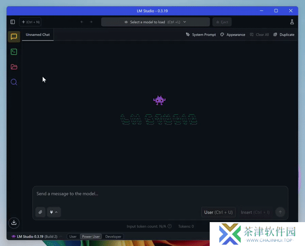Go forward with the right arrow
Image resolution: width=305 pixels, height=246 pixels.
(91, 22)
